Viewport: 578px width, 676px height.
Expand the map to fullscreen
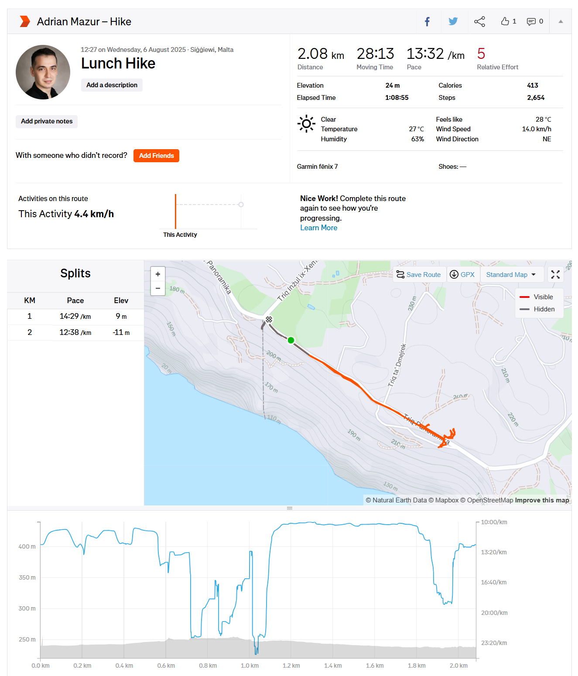(x=555, y=274)
